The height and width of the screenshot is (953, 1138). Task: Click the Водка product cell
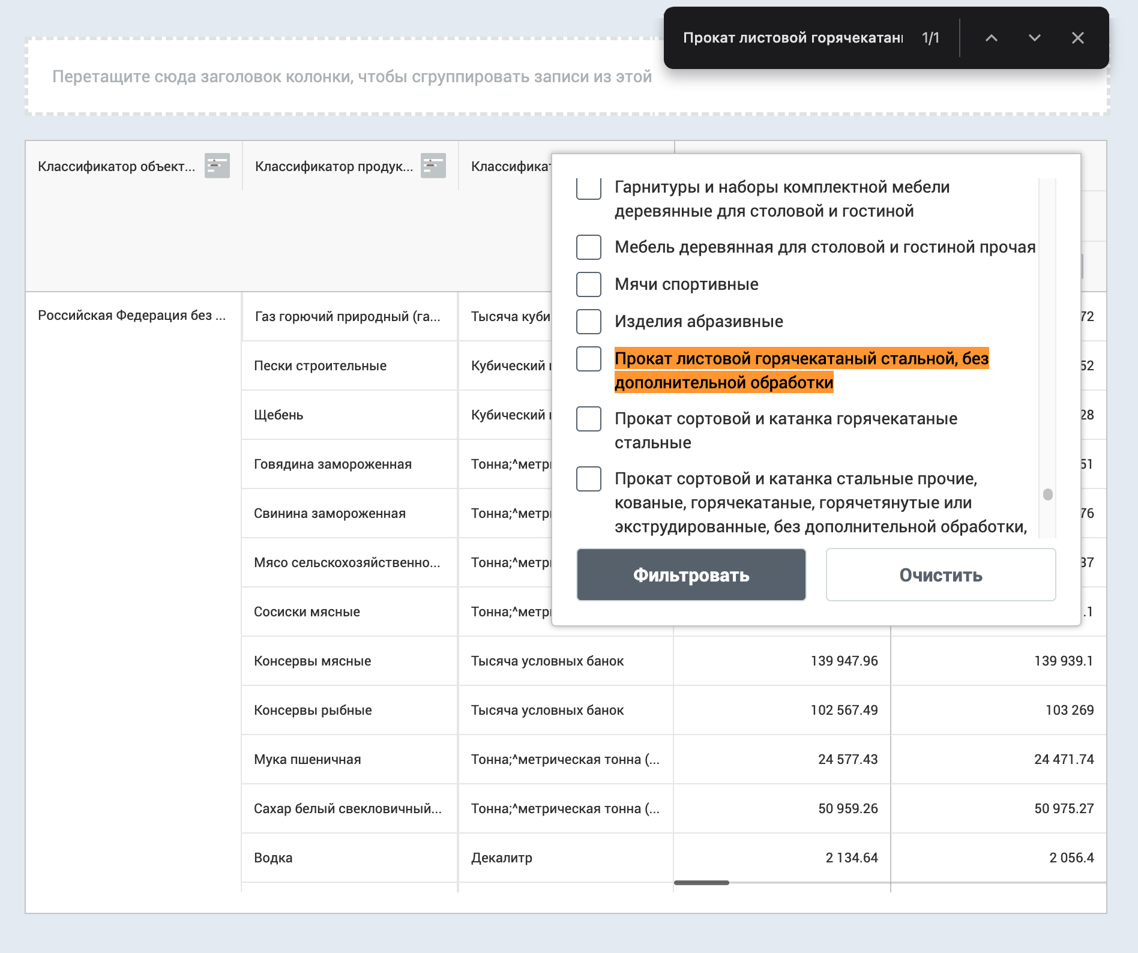point(273,858)
